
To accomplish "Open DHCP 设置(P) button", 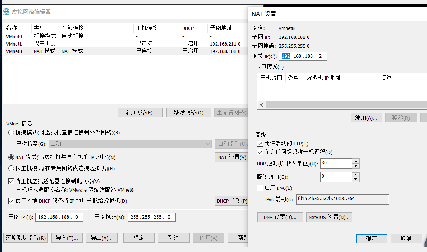I will 231,201.
